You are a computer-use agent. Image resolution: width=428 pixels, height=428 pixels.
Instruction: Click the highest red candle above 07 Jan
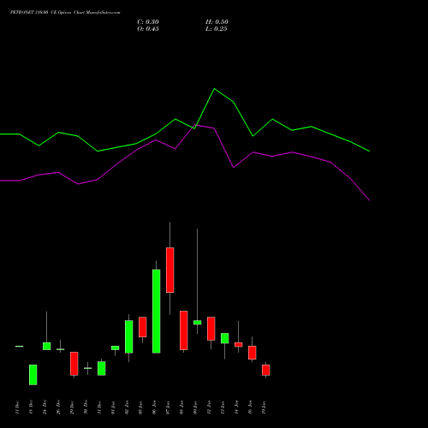[170, 270]
